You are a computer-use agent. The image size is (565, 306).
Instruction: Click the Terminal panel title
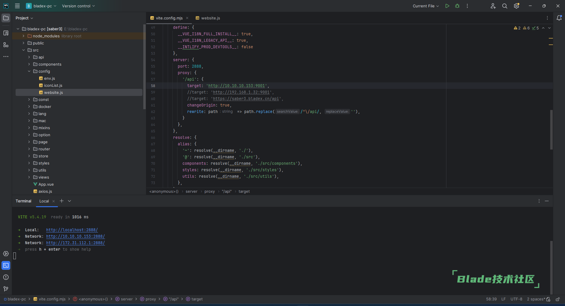coord(24,201)
